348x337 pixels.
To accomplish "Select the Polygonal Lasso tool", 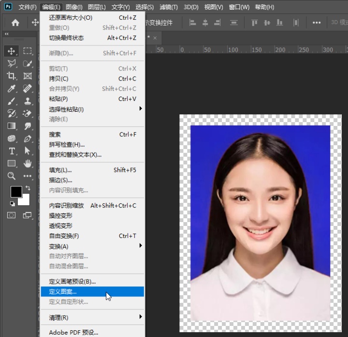I will click(x=11, y=63).
